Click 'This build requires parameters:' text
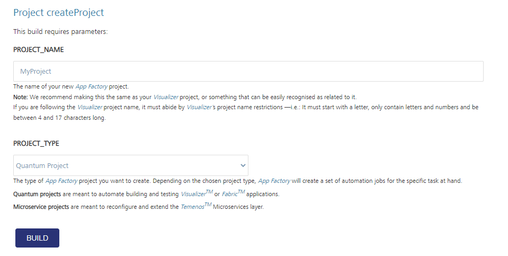 coord(60,32)
